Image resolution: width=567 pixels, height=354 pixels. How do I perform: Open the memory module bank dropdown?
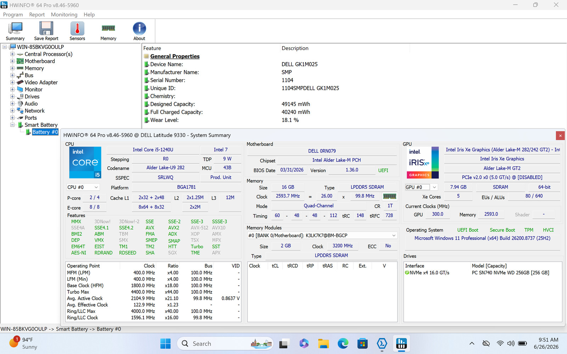tap(322, 235)
